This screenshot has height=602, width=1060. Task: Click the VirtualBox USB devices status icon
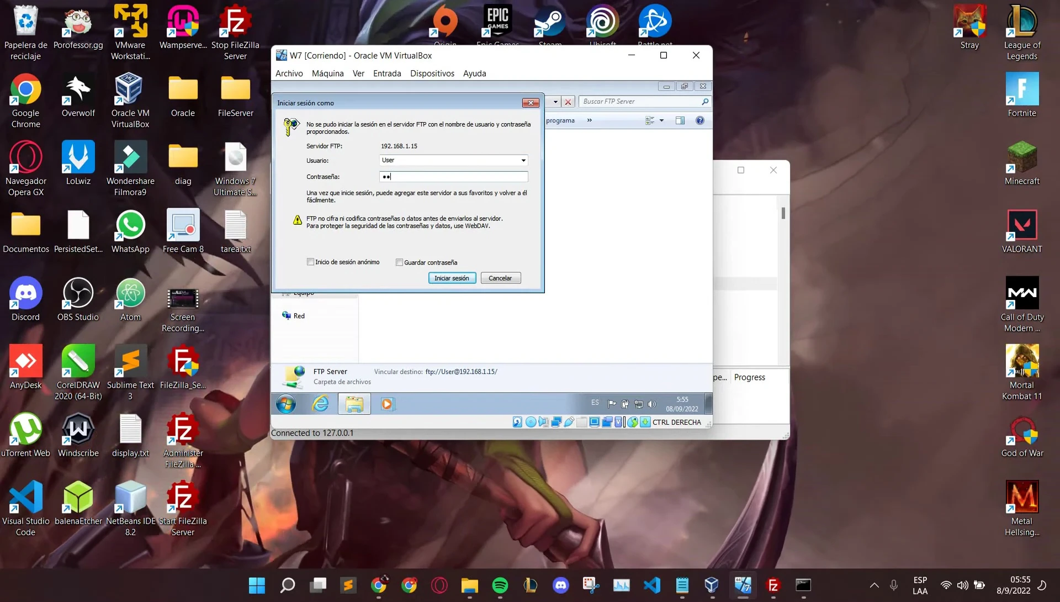[569, 423]
